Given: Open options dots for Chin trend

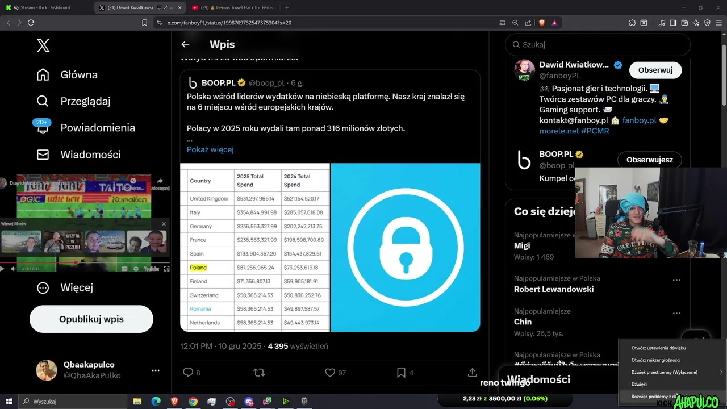Looking at the screenshot, I should click(676, 313).
